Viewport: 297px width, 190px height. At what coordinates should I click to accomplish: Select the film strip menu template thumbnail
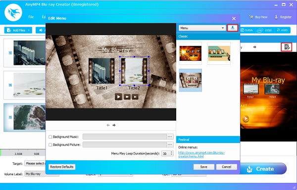tap(191, 80)
